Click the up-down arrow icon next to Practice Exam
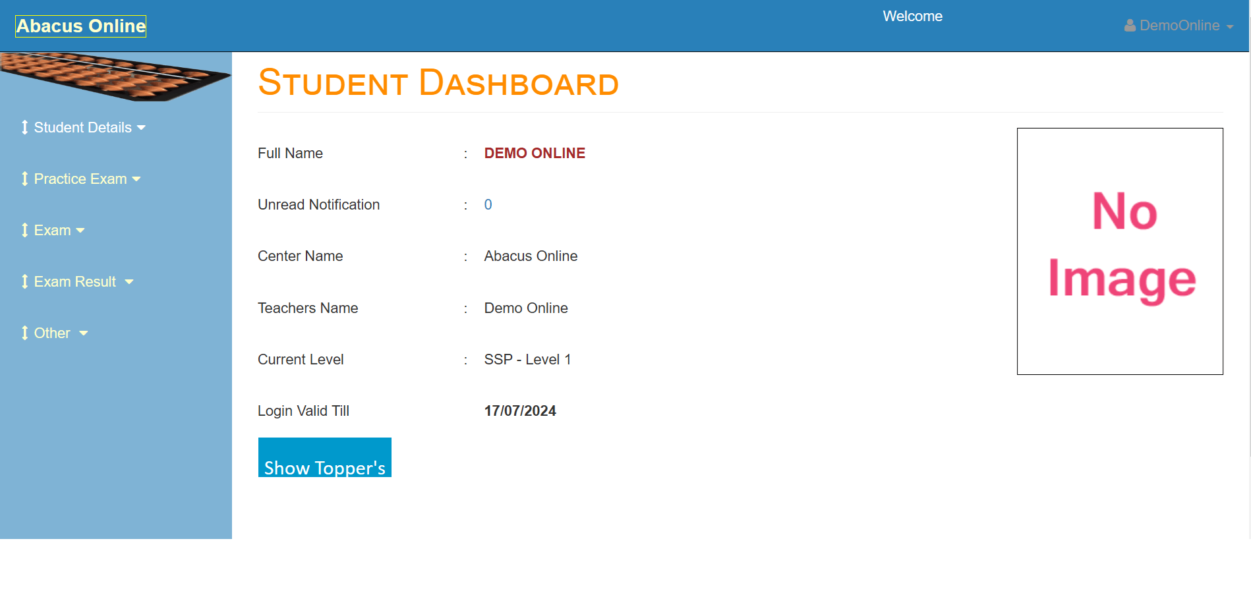 point(25,179)
